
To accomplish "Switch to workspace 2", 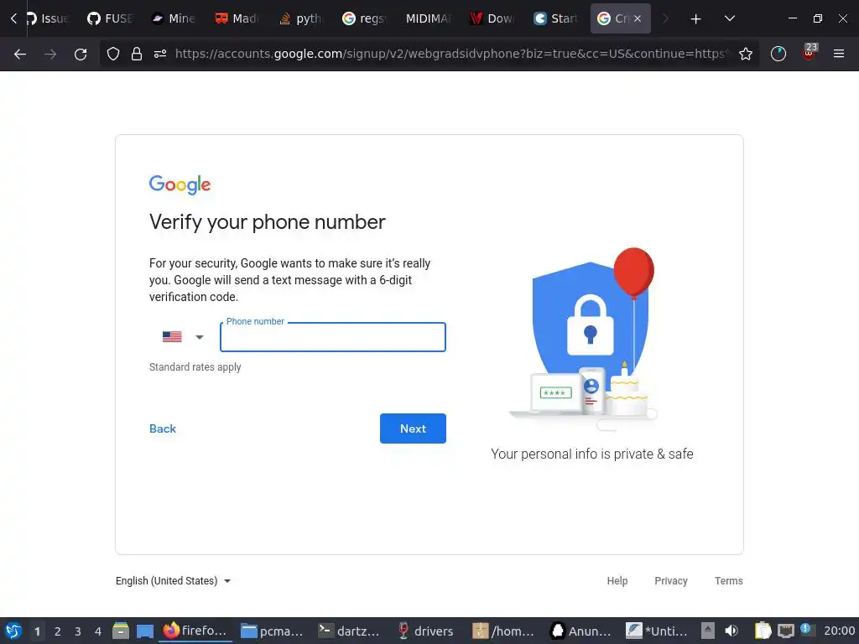I will [x=58, y=631].
